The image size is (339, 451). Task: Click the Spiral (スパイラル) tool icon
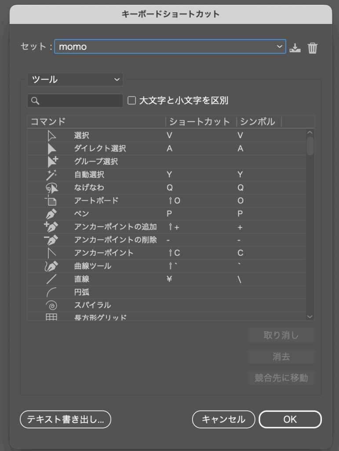click(x=51, y=305)
